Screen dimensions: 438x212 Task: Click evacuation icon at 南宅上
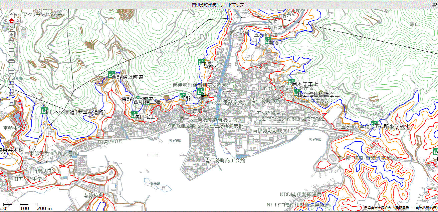[268, 40]
